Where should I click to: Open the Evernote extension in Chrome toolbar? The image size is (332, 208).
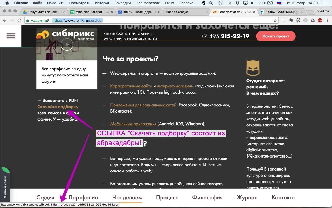click(291, 20)
